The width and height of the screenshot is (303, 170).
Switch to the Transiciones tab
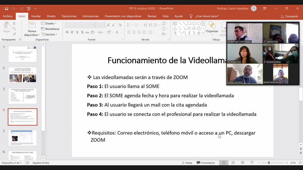pyautogui.click(x=69, y=16)
